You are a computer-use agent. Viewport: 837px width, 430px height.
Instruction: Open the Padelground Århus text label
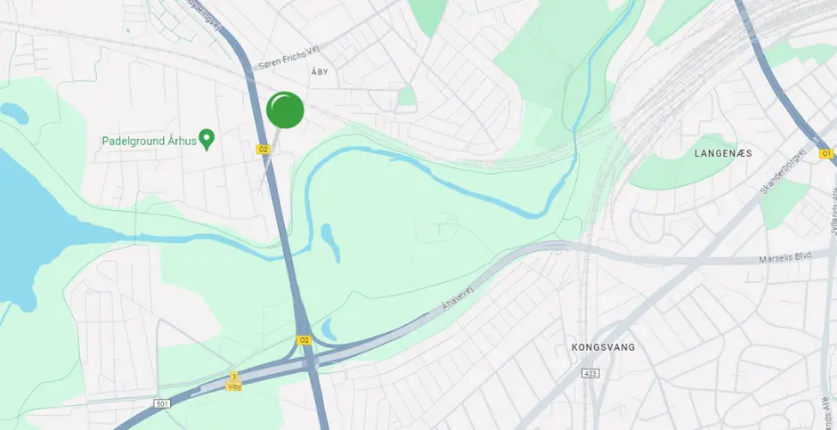[149, 142]
